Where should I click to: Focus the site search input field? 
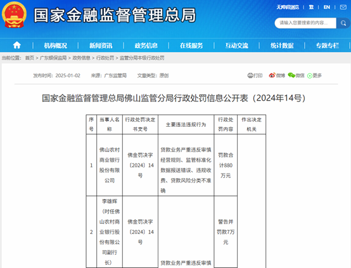coord(305,23)
